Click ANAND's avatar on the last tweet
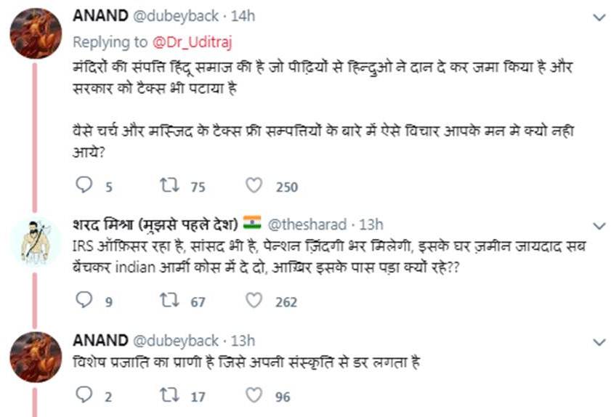611x417 pixels. pos(36,357)
